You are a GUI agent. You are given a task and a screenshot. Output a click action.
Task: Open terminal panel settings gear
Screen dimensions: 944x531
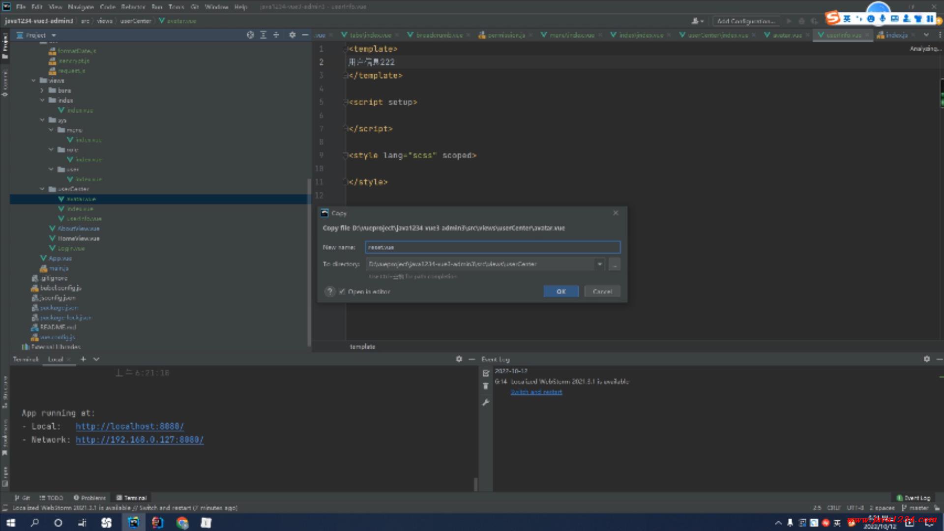459,359
